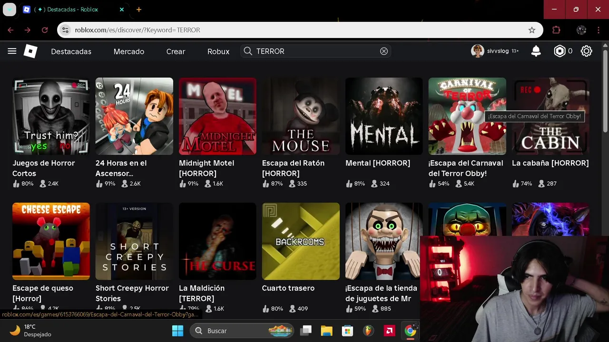
Task: Close the Destacadas - Roblox tab
Action: point(122,9)
